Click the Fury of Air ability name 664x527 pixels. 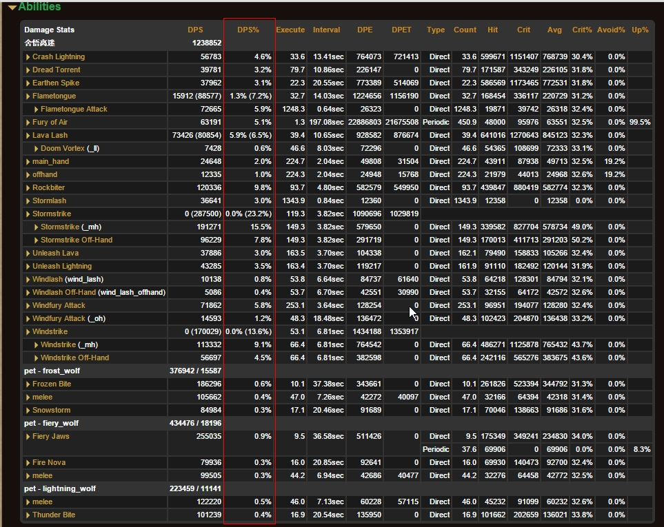(50, 122)
